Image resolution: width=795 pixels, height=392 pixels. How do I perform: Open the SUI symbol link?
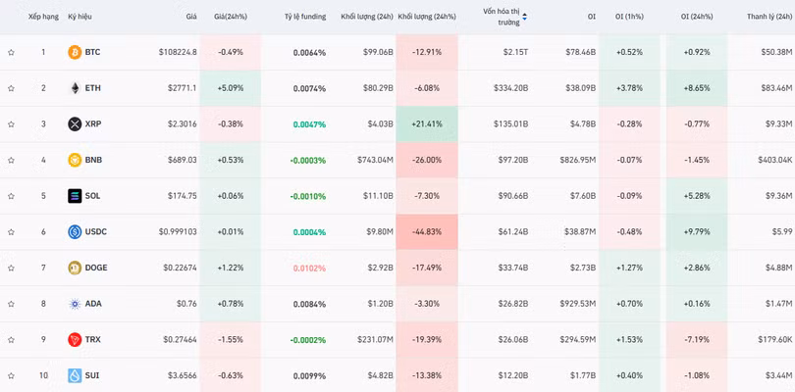click(92, 375)
